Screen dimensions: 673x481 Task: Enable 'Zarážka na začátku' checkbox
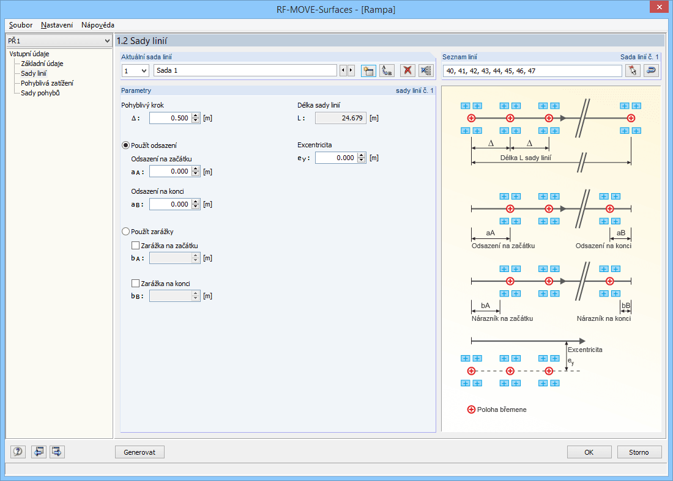click(x=135, y=246)
